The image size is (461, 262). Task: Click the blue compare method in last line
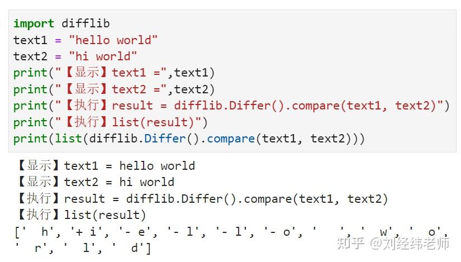coord(231,139)
